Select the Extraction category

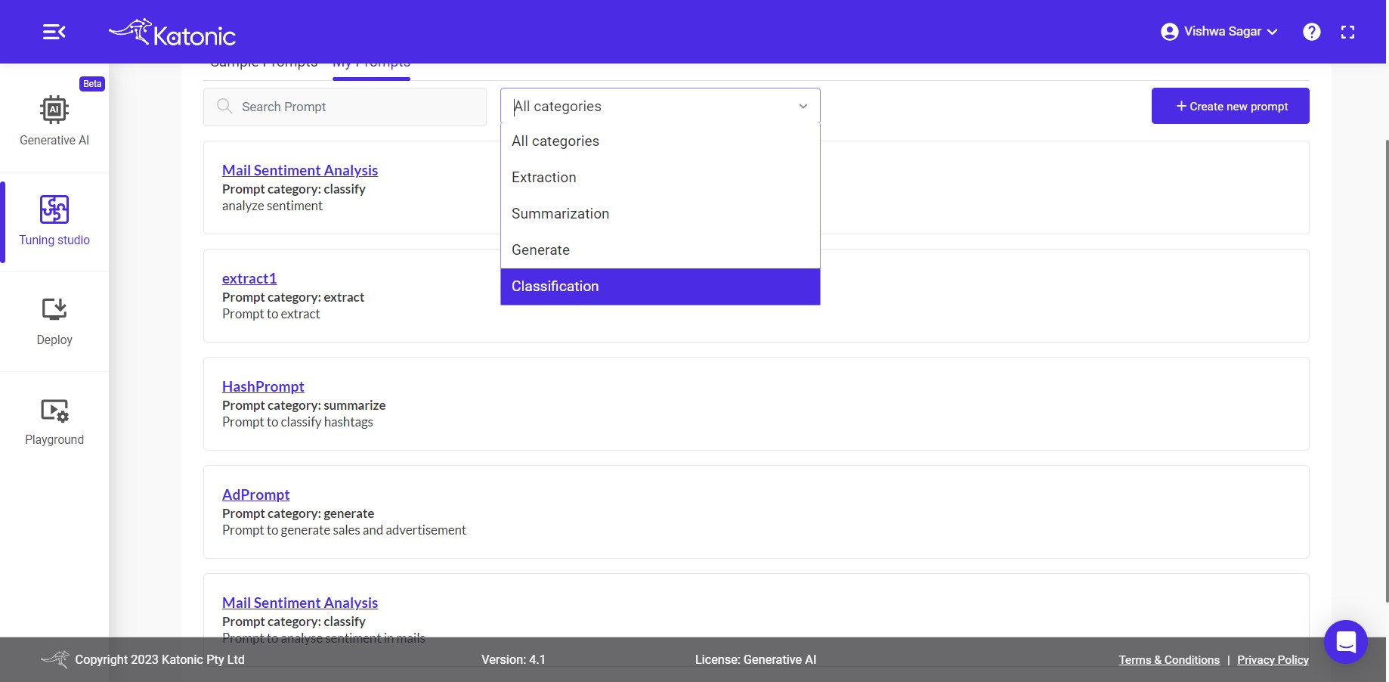660,178
